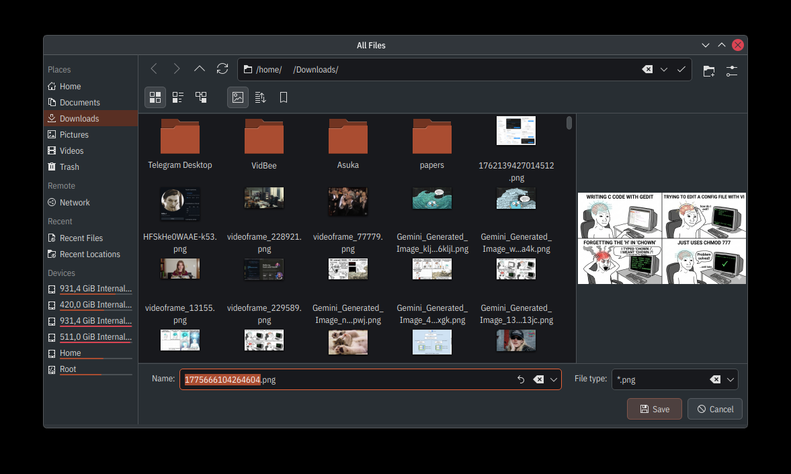
Task: Open Videos in Places
Action: (91, 150)
